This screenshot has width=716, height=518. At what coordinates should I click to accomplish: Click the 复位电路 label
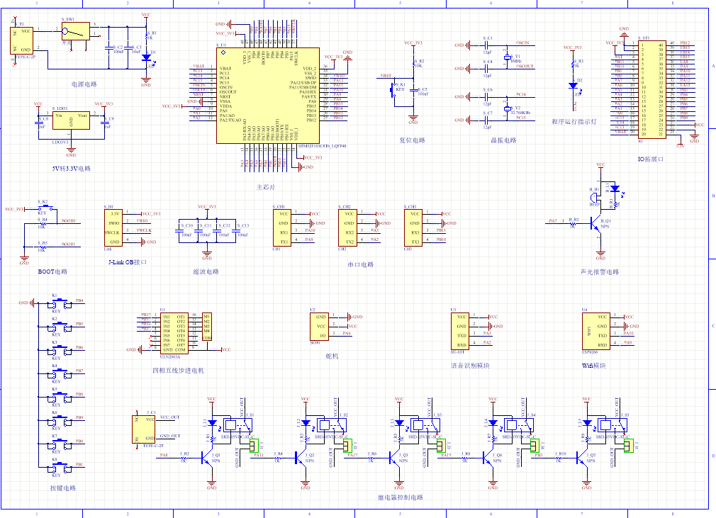click(413, 140)
